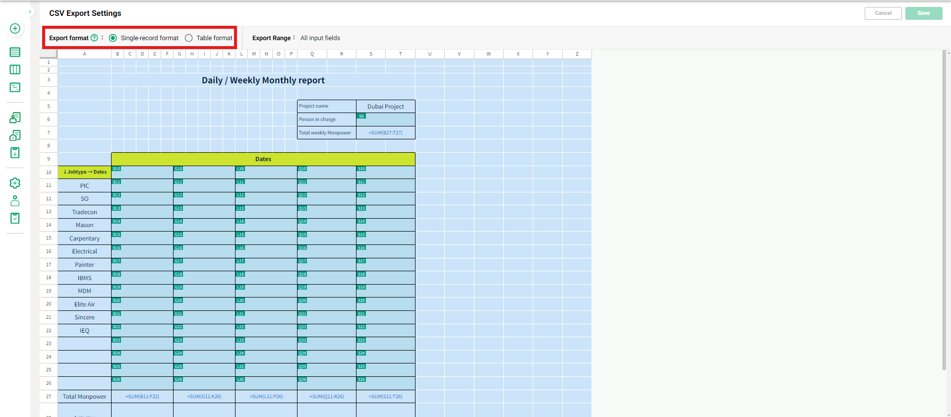Click the Cancel button
This screenshot has width=951, height=417.
click(x=883, y=13)
